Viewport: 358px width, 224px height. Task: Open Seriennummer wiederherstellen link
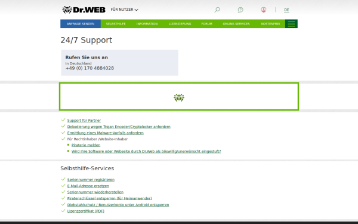click(x=95, y=192)
